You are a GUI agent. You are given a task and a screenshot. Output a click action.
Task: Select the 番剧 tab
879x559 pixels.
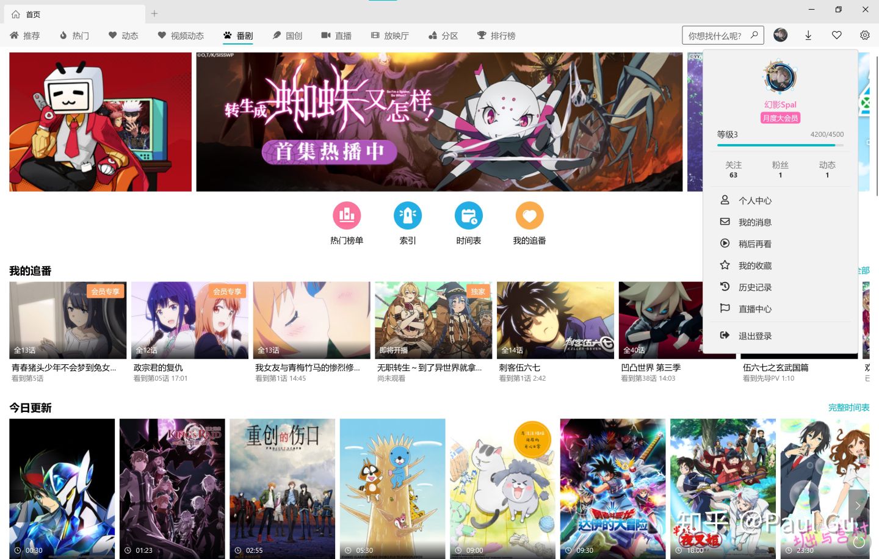238,35
